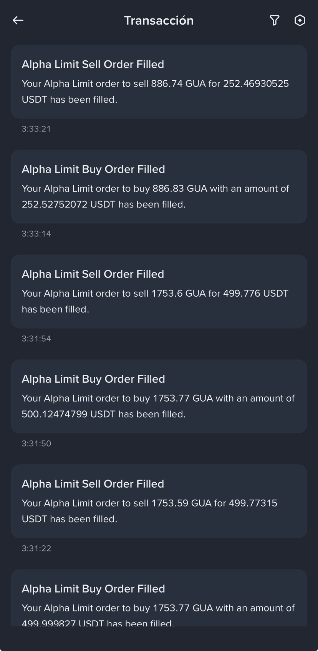Tap the Buy Order Filled heading above 252.52752072 USDT
Image resolution: width=318 pixels, height=651 pixels.
[x=93, y=169]
